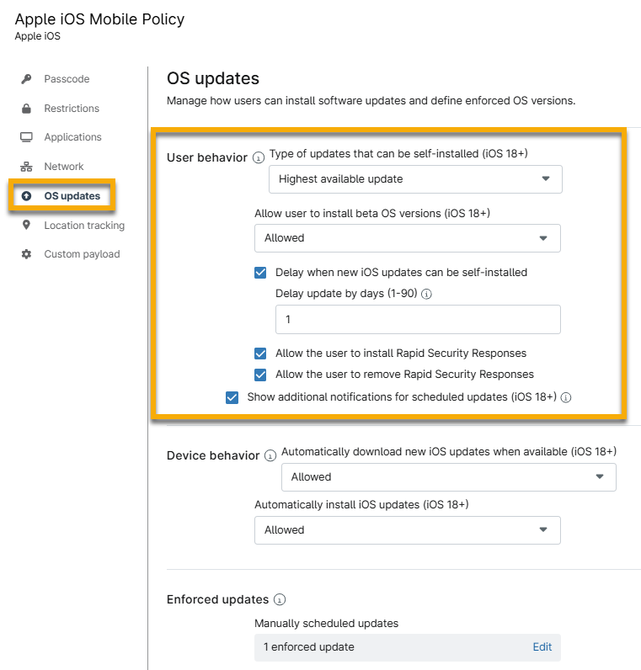The width and height of the screenshot is (641, 670).
Task: Click info icon beside Enforced updates
Action: pyautogui.click(x=280, y=600)
